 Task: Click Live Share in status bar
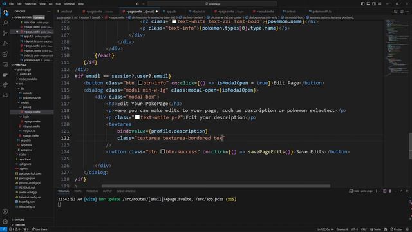click(40, 229)
